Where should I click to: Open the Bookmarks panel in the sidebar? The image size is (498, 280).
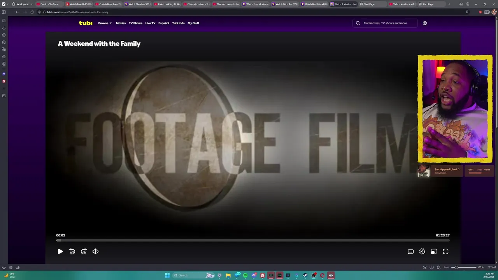click(x=4, y=21)
